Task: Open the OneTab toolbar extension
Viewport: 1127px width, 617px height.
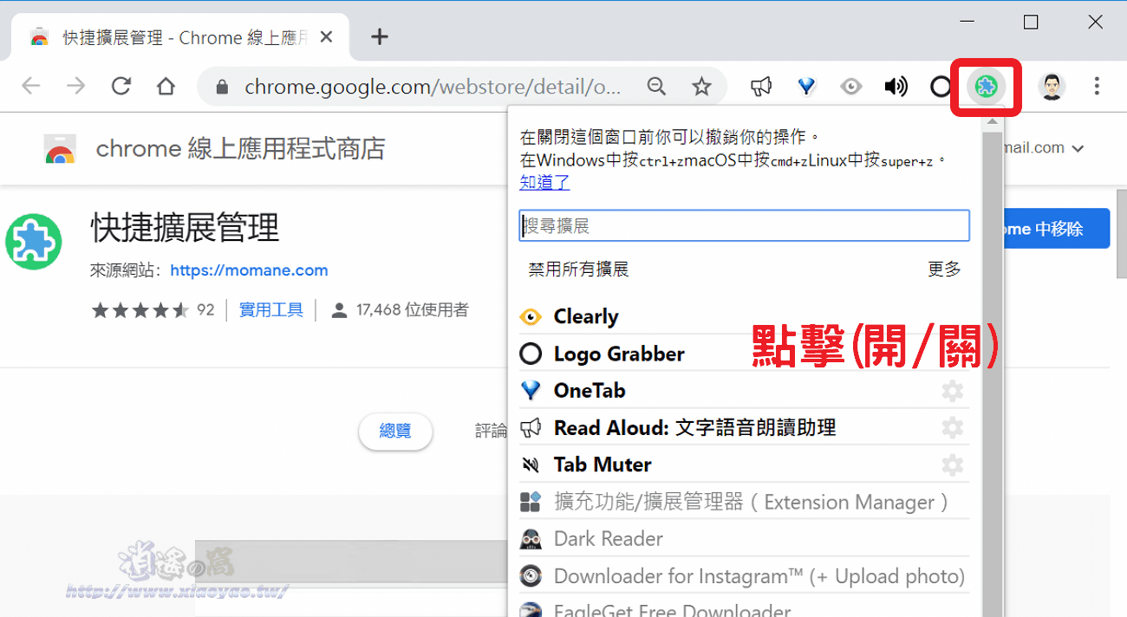Action: 807,86
